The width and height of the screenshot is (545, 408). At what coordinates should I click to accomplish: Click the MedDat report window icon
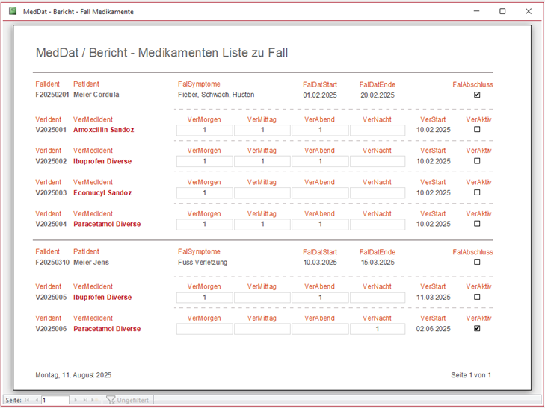click(12, 11)
